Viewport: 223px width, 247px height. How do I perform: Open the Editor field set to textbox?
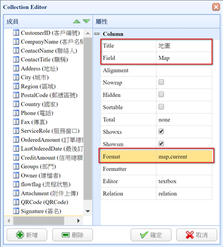tap(184, 181)
